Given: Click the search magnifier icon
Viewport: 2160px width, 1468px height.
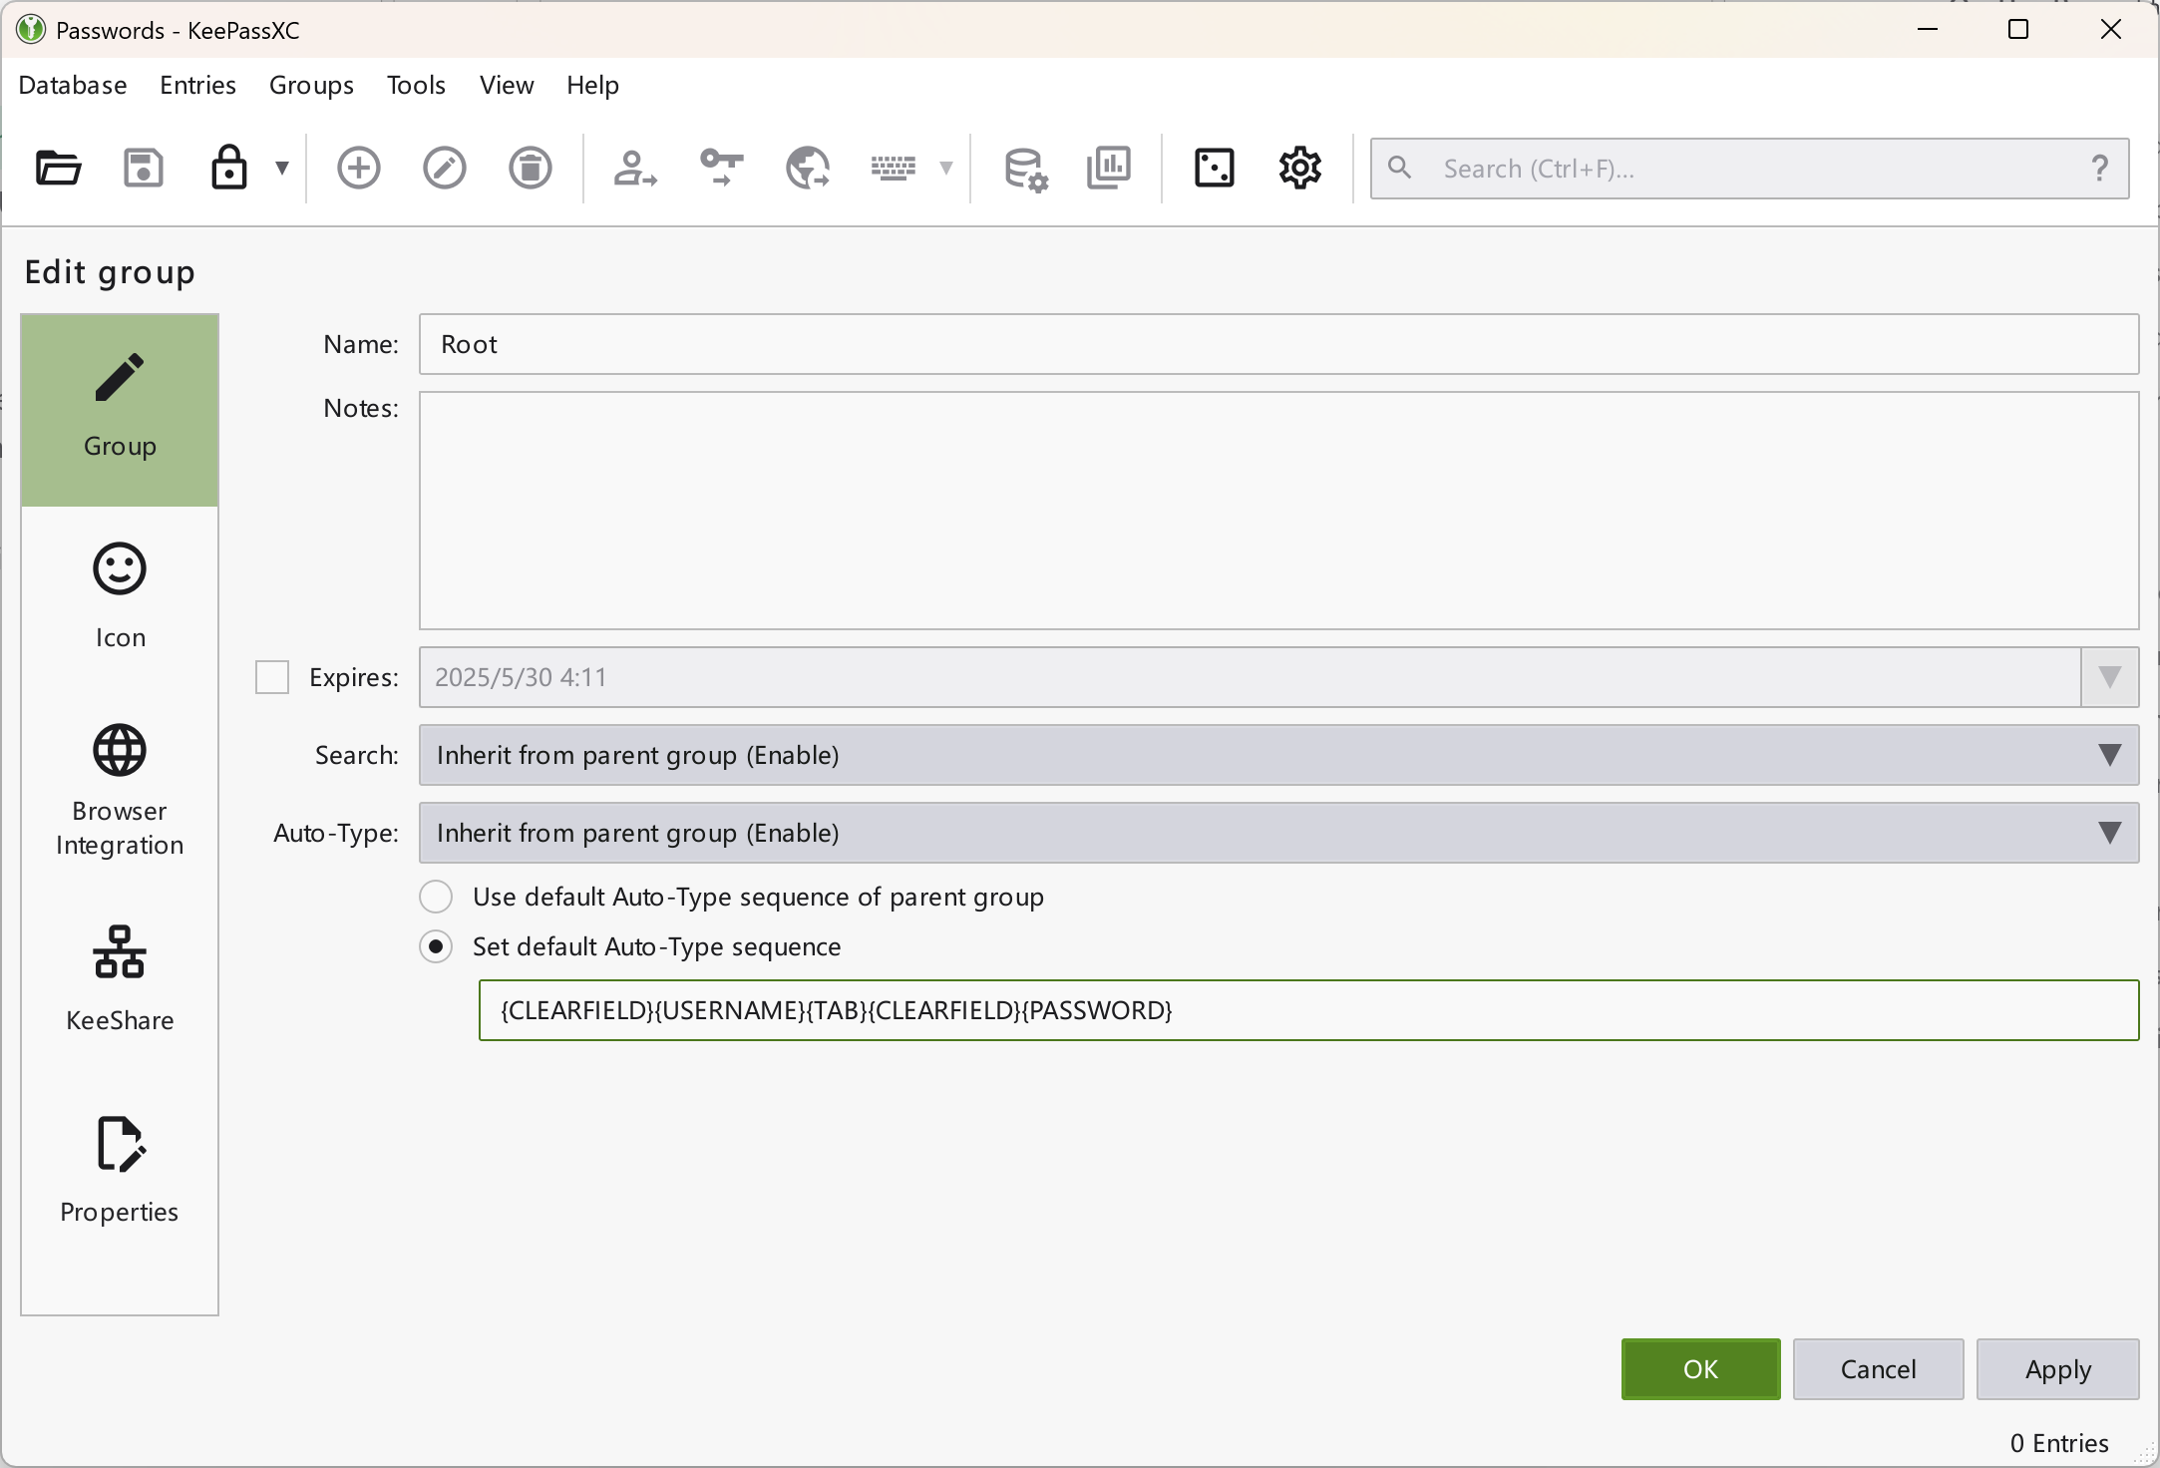Looking at the screenshot, I should coord(1400,168).
